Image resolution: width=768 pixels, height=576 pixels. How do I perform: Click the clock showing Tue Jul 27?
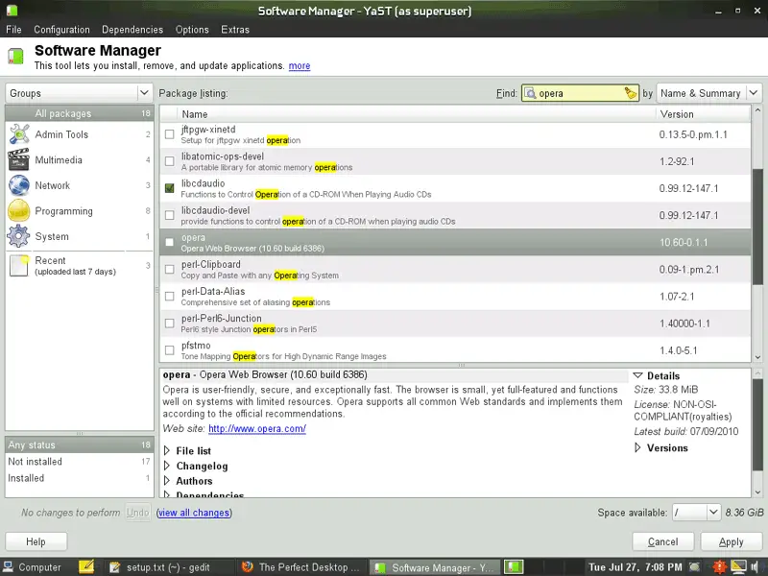coord(635,567)
